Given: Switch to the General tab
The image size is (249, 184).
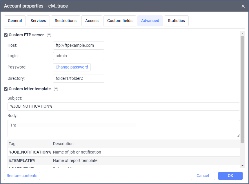Looking at the screenshot, I should [15, 21].
